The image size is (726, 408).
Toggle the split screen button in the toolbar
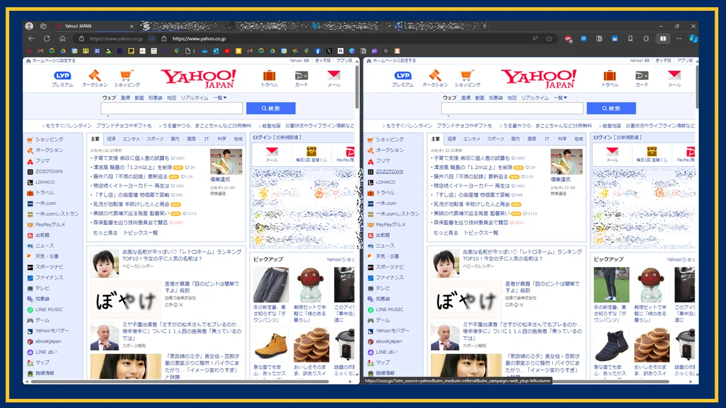click(663, 39)
